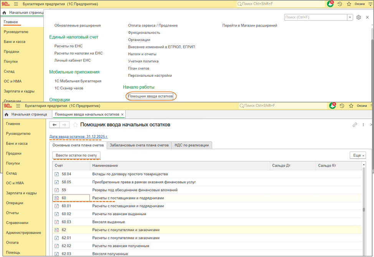This screenshot has width=374, height=257.
Task: Click the Дата ввода остатков: 31.12.2025 link
Action: pyautogui.click(x=78, y=137)
